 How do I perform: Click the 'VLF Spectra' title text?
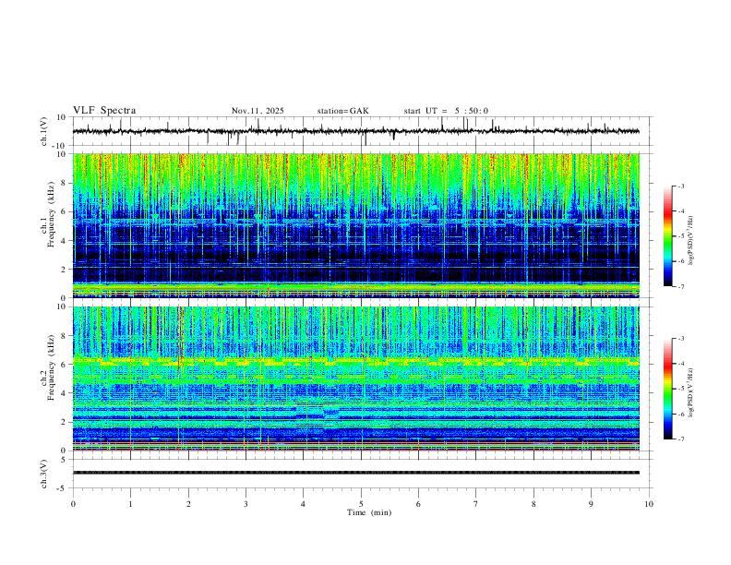click(104, 111)
